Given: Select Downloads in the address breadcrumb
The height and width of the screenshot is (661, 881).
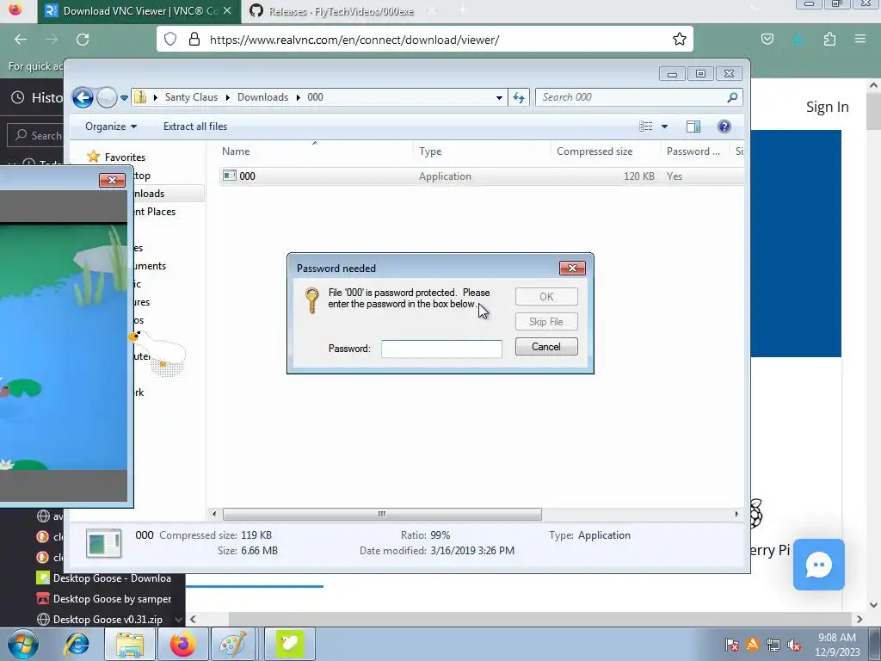Looking at the screenshot, I should coord(262,97).
